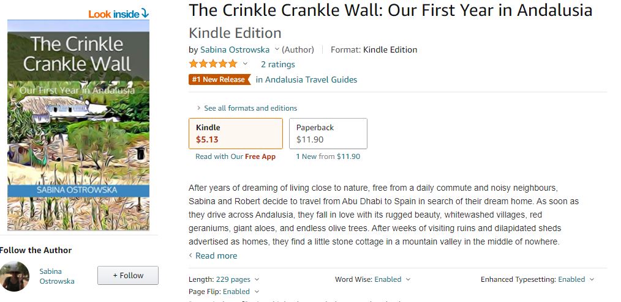The image size is (621, 302).
Task: Click Sabina Ostrowska author profile photo
Action: click(15, 276)
